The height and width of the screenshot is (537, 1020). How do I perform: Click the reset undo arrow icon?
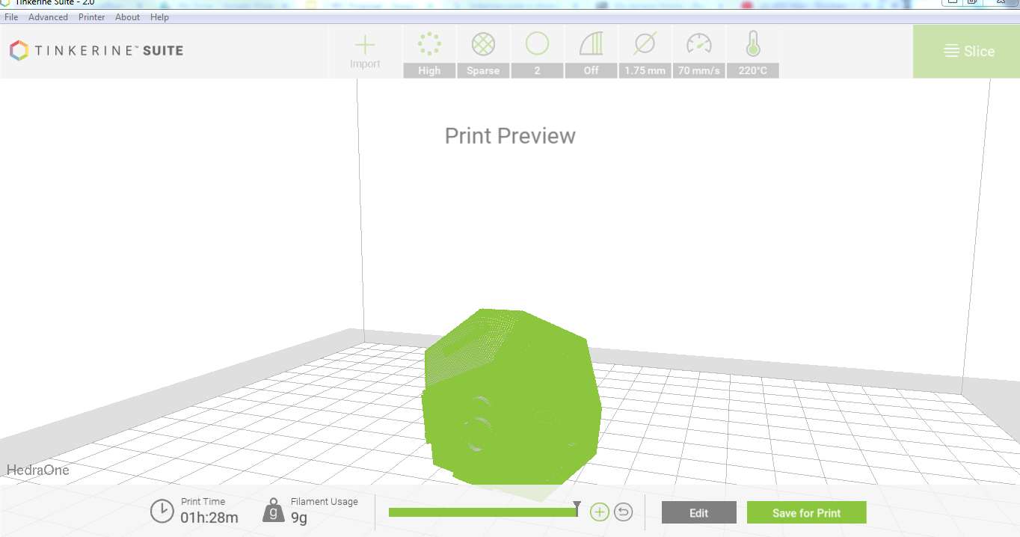624,512
